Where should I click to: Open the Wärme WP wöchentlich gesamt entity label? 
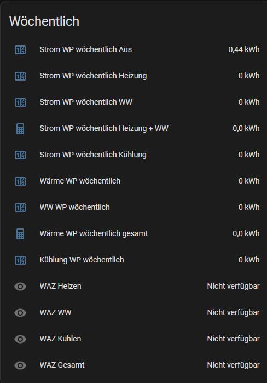[x=94, y=233]
